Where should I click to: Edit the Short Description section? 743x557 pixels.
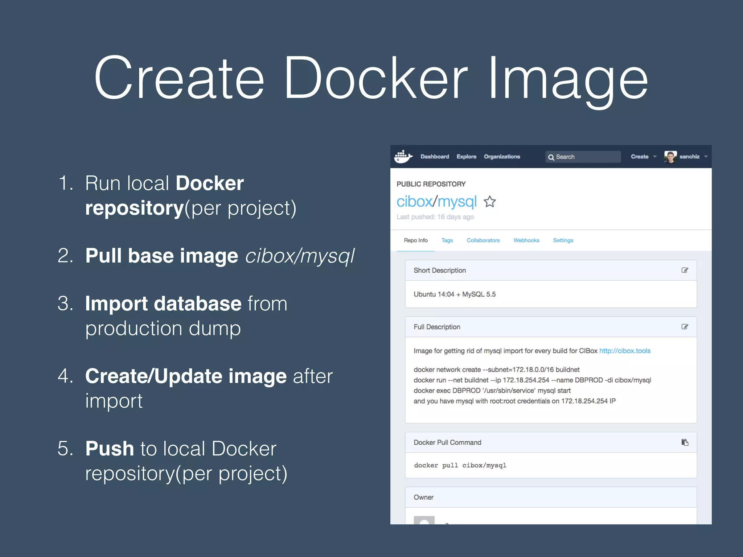pos(685,270)
